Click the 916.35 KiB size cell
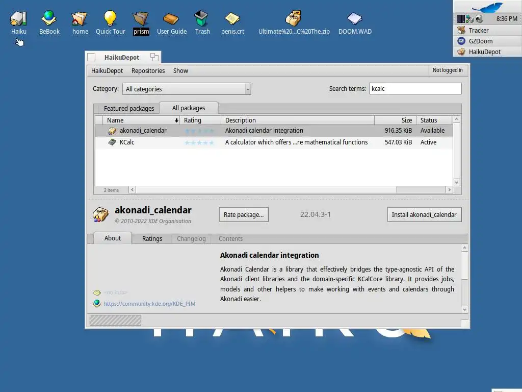Image resolution: width=522 pixels, height=392 pixels. tap(398, 131)
